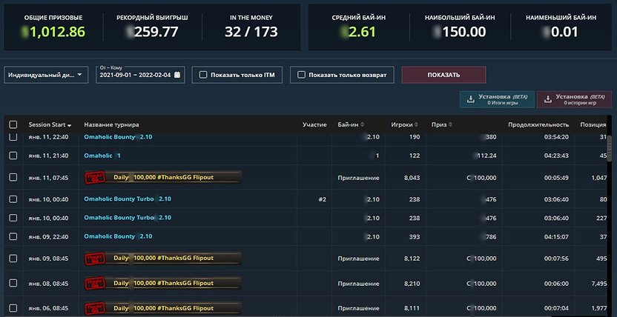The height and width of the screenshot is (317, 617).
Task: Click the 'Продолжительность' column header
Action: [538, 124]
